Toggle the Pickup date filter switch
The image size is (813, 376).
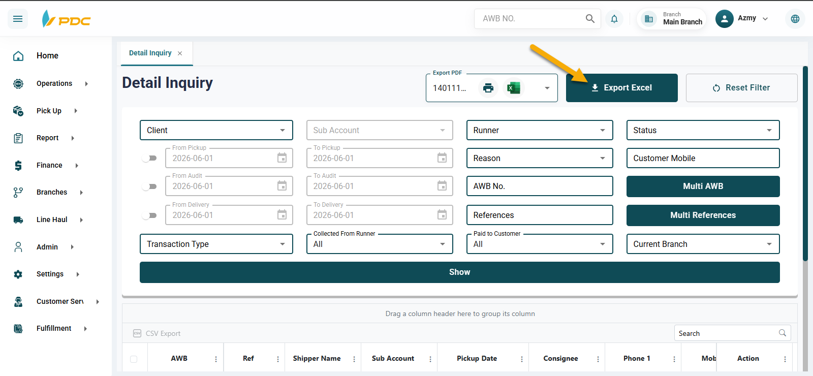click(149, 158)
